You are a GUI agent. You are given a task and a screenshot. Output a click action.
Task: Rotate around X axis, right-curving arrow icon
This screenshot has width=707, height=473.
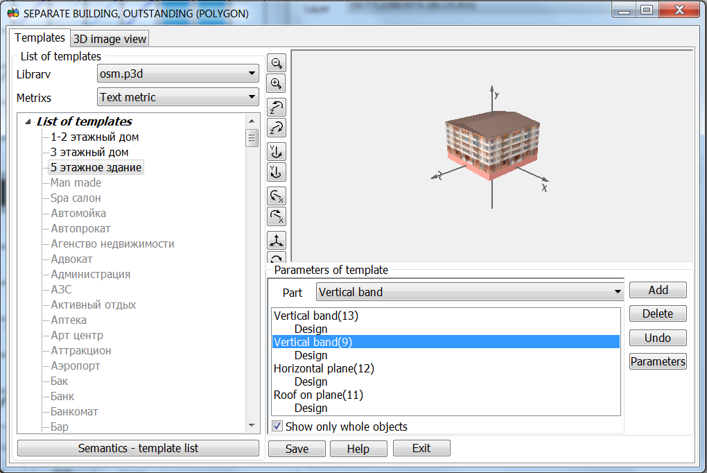pos(277,216)
